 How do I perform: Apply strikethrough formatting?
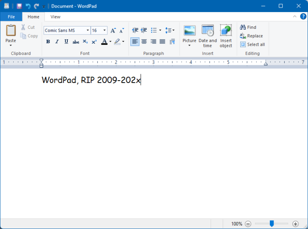(x=76, y=42)
